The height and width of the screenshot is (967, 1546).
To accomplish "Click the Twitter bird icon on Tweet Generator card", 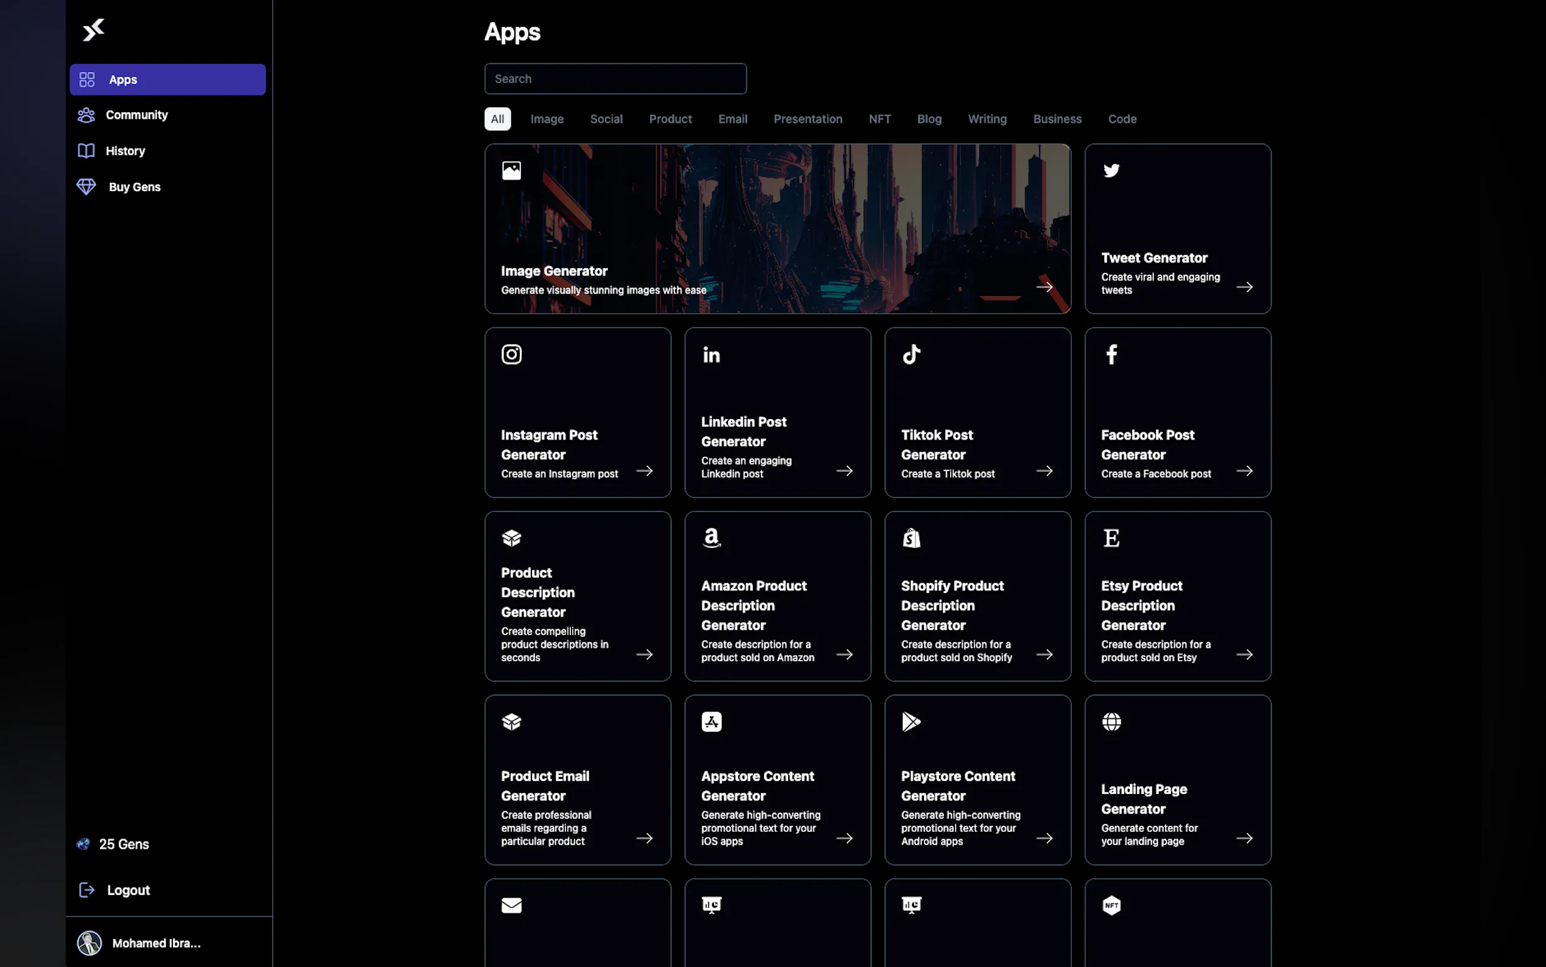I will 1111,171.
